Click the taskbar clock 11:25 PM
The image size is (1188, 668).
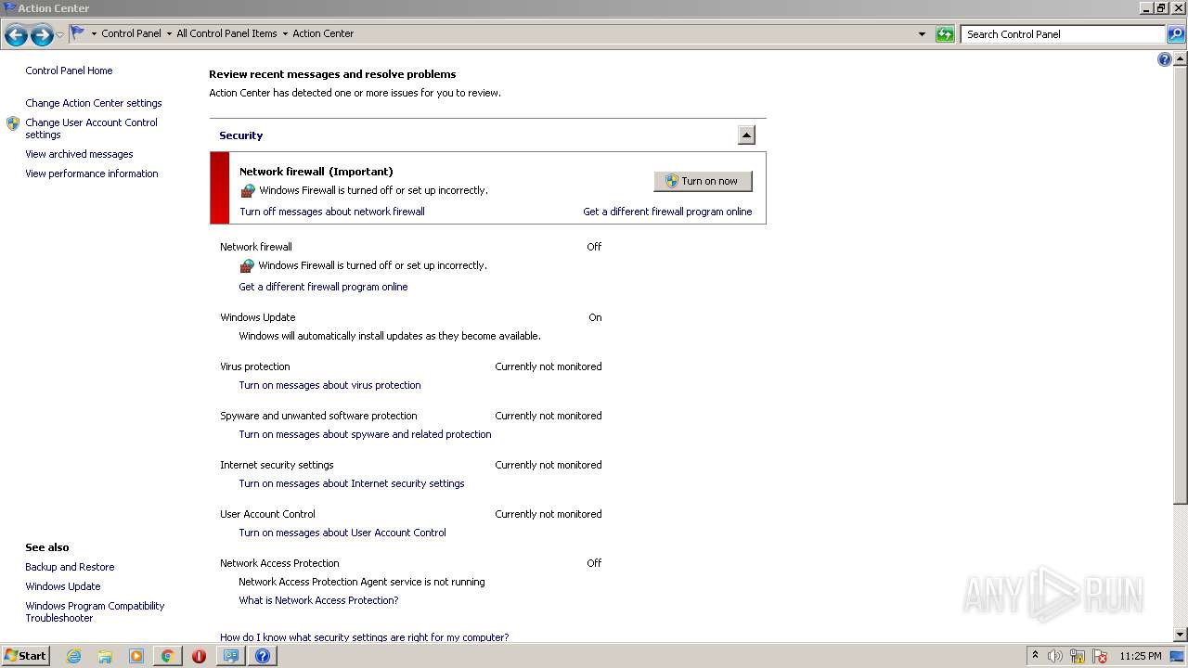coord(1140,656)
